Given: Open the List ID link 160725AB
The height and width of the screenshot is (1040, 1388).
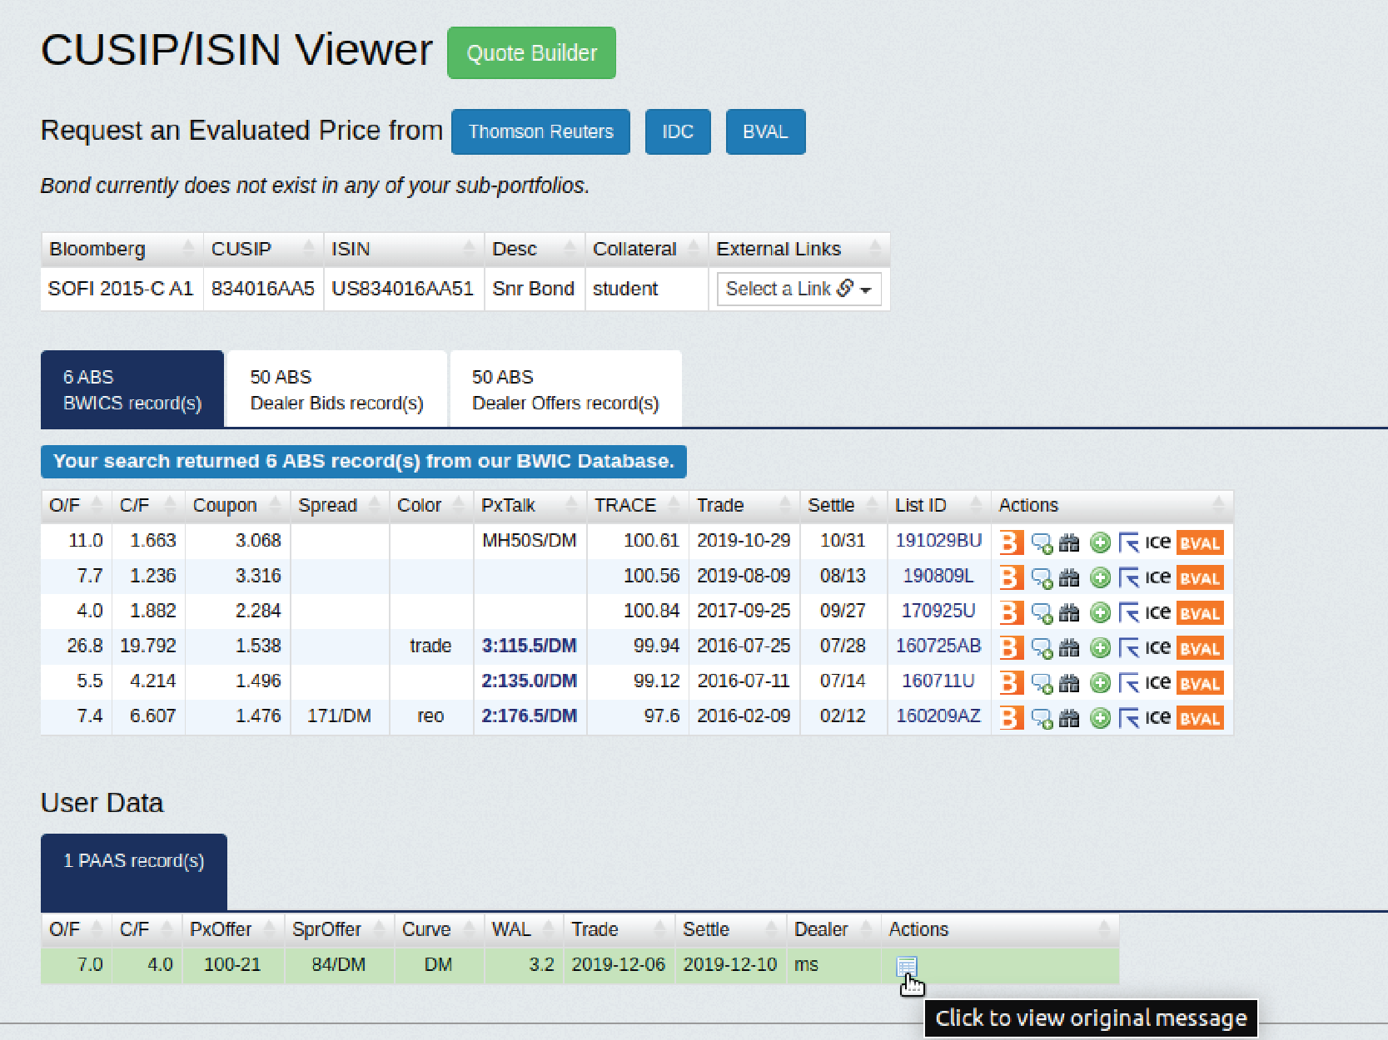Looking at the screenshot, I should 938,646.
